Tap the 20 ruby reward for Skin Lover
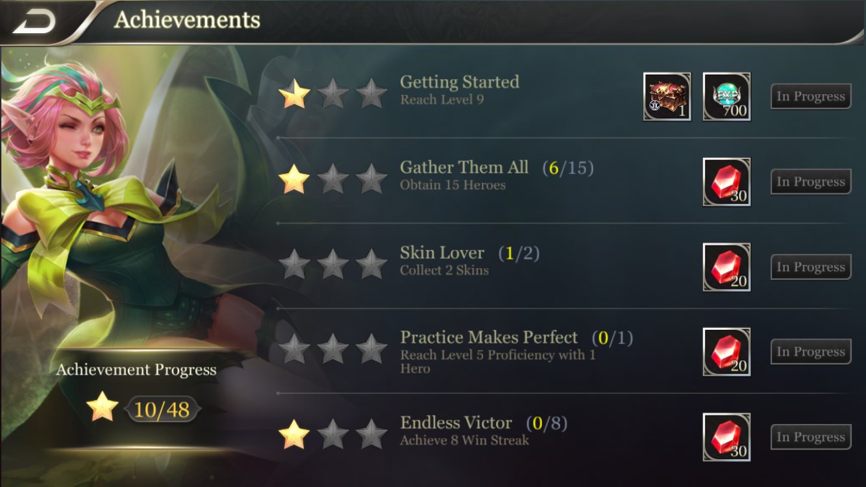 tap(727, 267)
